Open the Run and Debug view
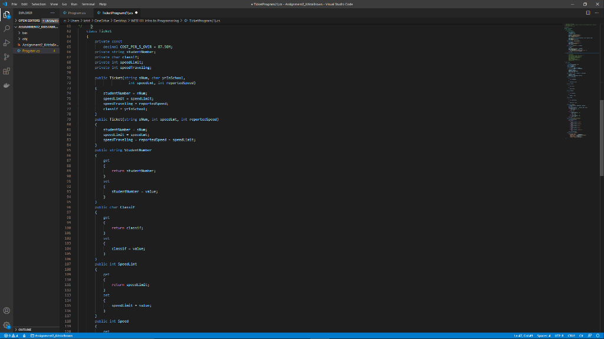 (x=6, y=42)
